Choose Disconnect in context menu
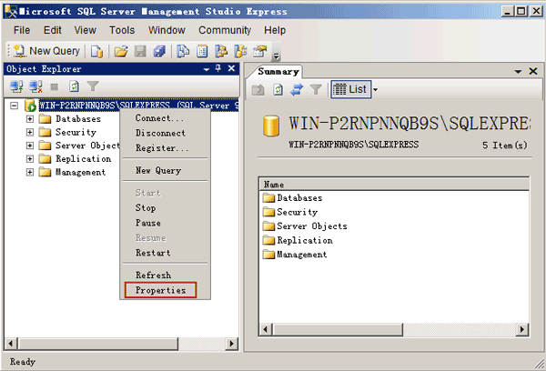The width and height of the screenshot is (546, 371). 166,134
